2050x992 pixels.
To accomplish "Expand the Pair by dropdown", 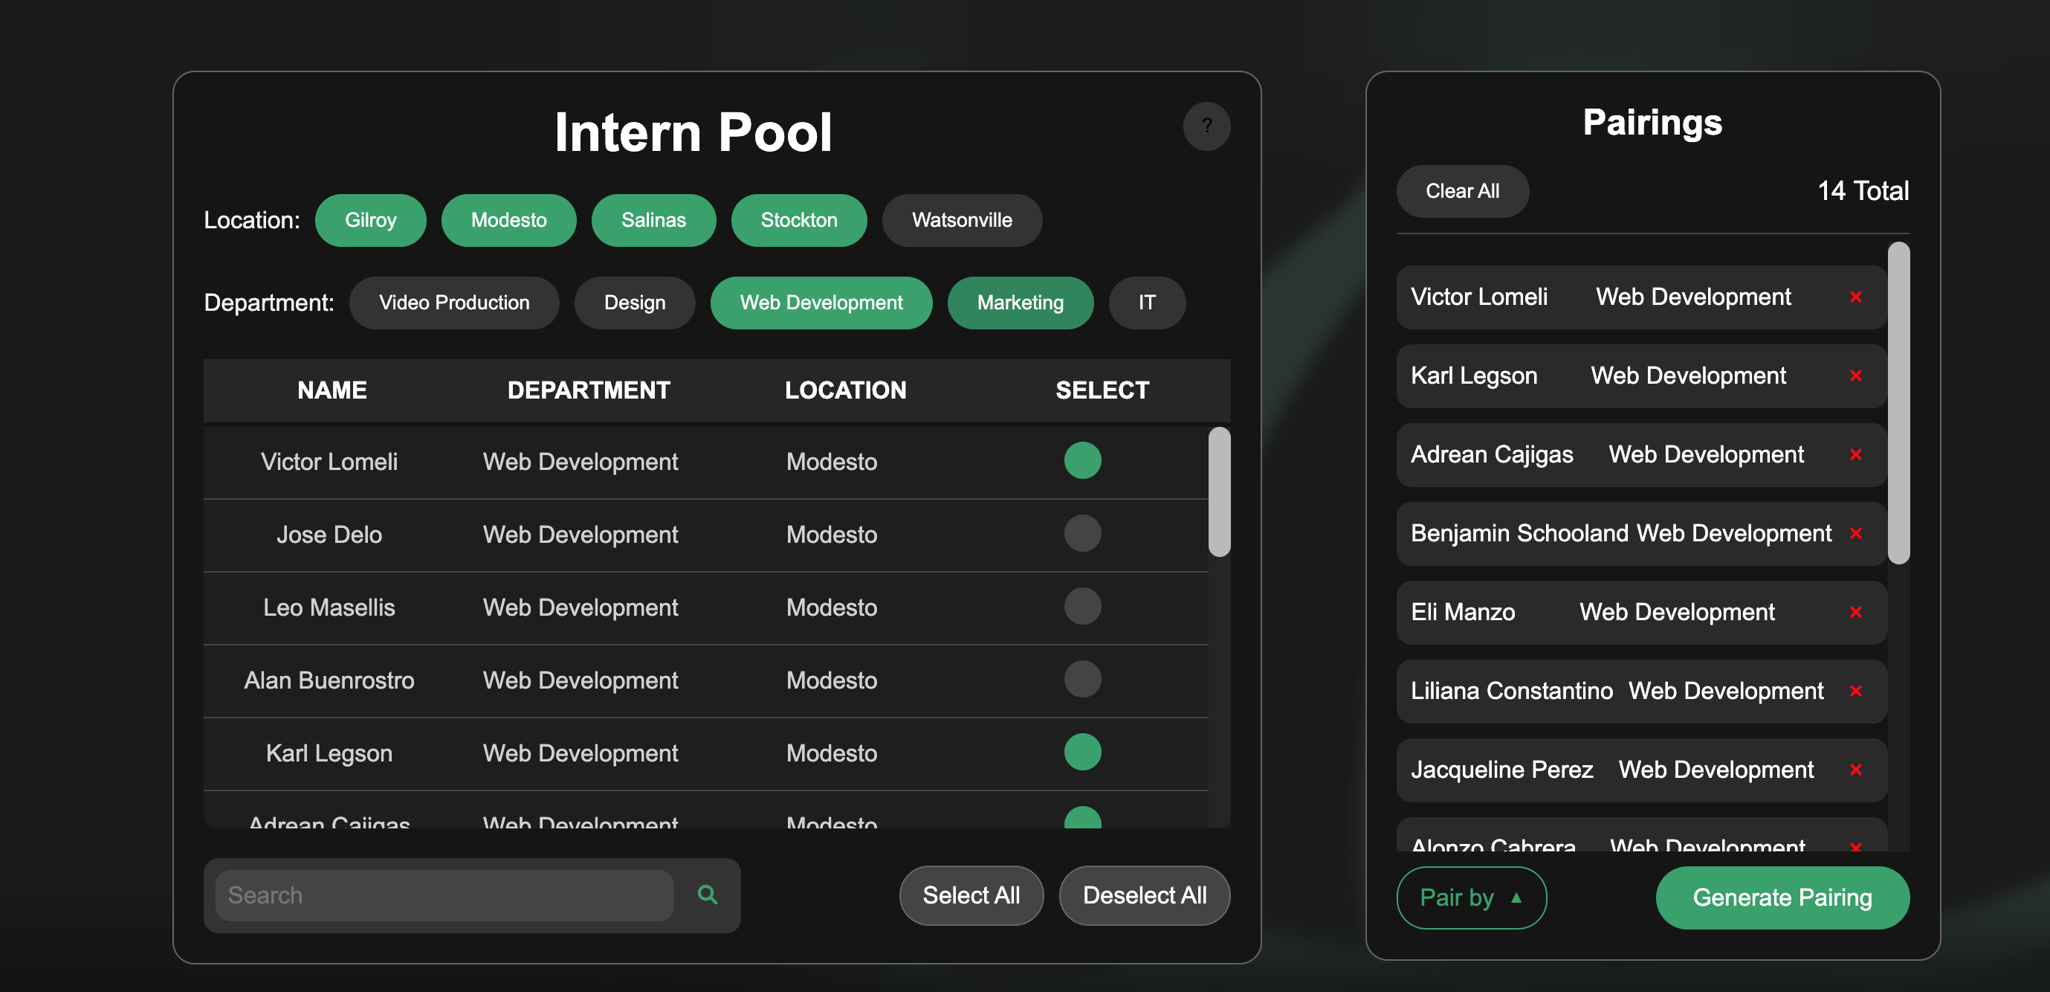I will (x=1471, y=898).
